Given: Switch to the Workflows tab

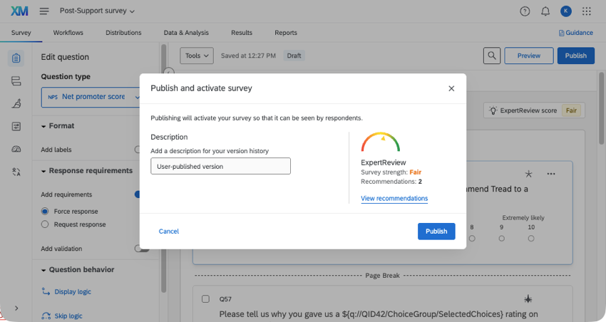Looking at the screenshot, I should [x=68, y=33].
